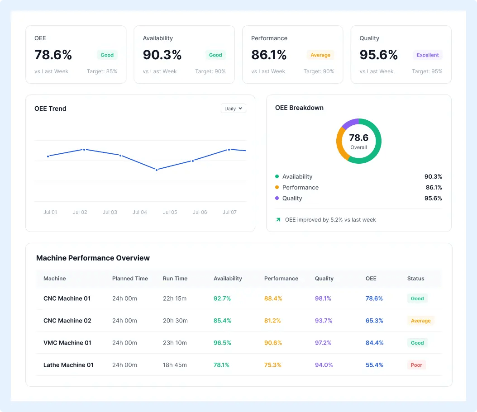Click the Average badge on Performance card
477x412 pixels.
pos(320,55)
